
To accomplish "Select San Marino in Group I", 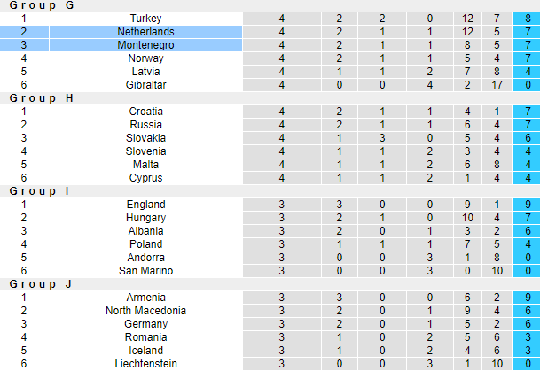I will 145,271.
